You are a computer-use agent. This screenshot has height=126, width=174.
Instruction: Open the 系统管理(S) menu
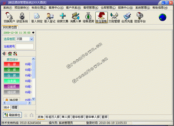[143, 8]
